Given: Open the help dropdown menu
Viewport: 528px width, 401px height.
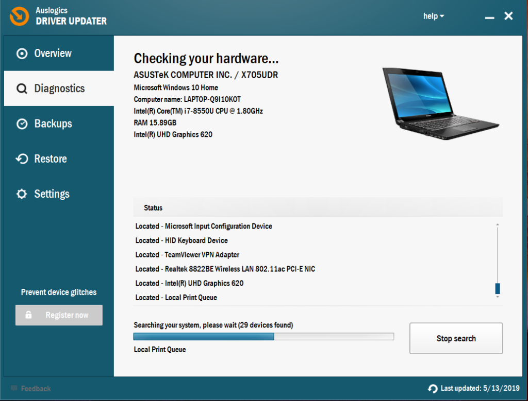Looking at the screenshot, I should coord(433,16).
